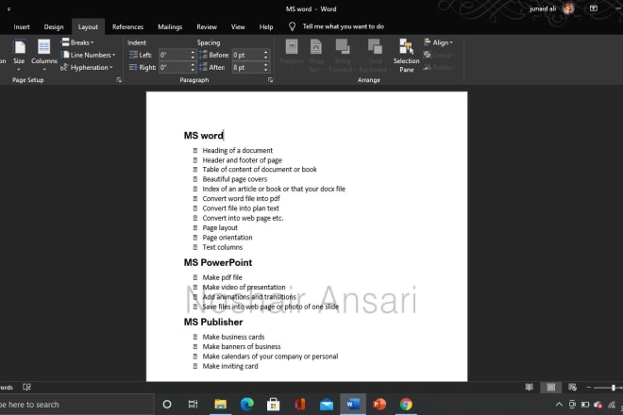Viewport: 623px width, 415px height.
Task: Open Cortana circle icon on taskbar
Action: (x=167, y=405)
